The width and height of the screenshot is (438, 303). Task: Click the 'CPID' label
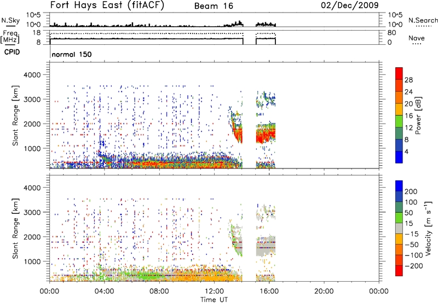click(x=12, y=52)
